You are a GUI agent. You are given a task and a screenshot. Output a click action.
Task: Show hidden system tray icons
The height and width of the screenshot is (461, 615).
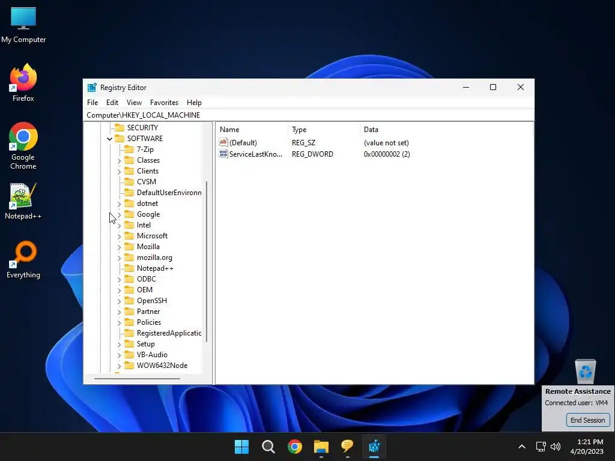point(522,447)
